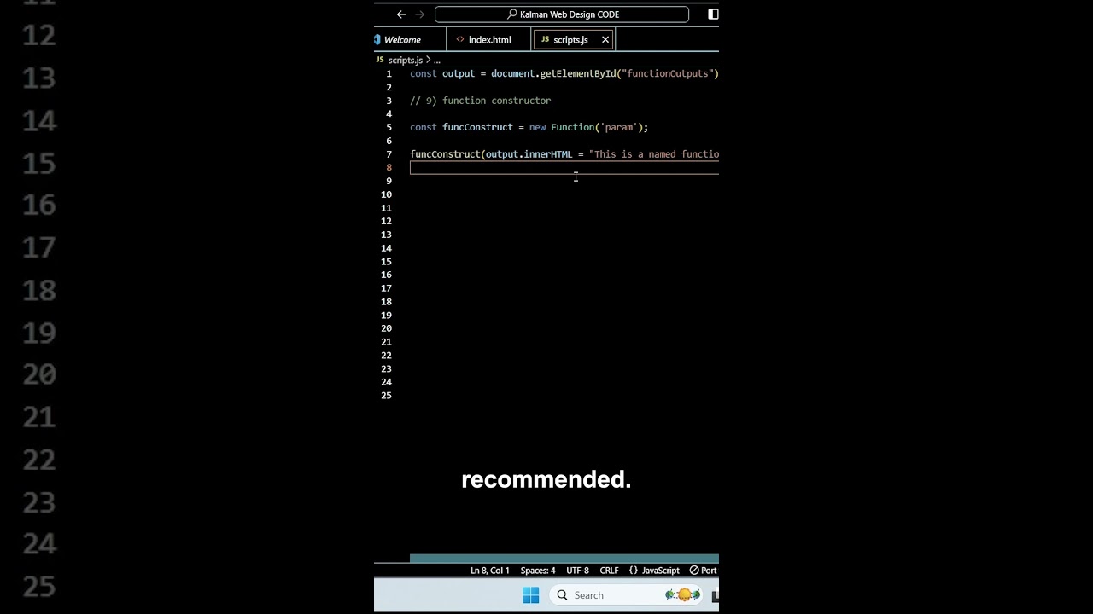Switch to the Welcome tab
This screenshot has width=1093, height=614.
tap(402, 40)
